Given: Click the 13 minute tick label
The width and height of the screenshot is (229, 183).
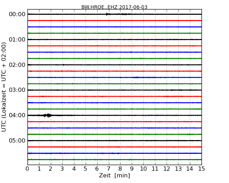Looking at the screenshot, I should [178, 169].
